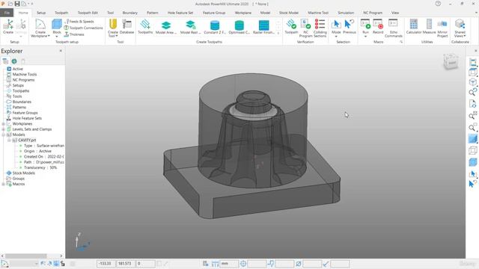Open the Calculator utility
The height and width of the screenshot is (269, 479).
coord(414,26)
